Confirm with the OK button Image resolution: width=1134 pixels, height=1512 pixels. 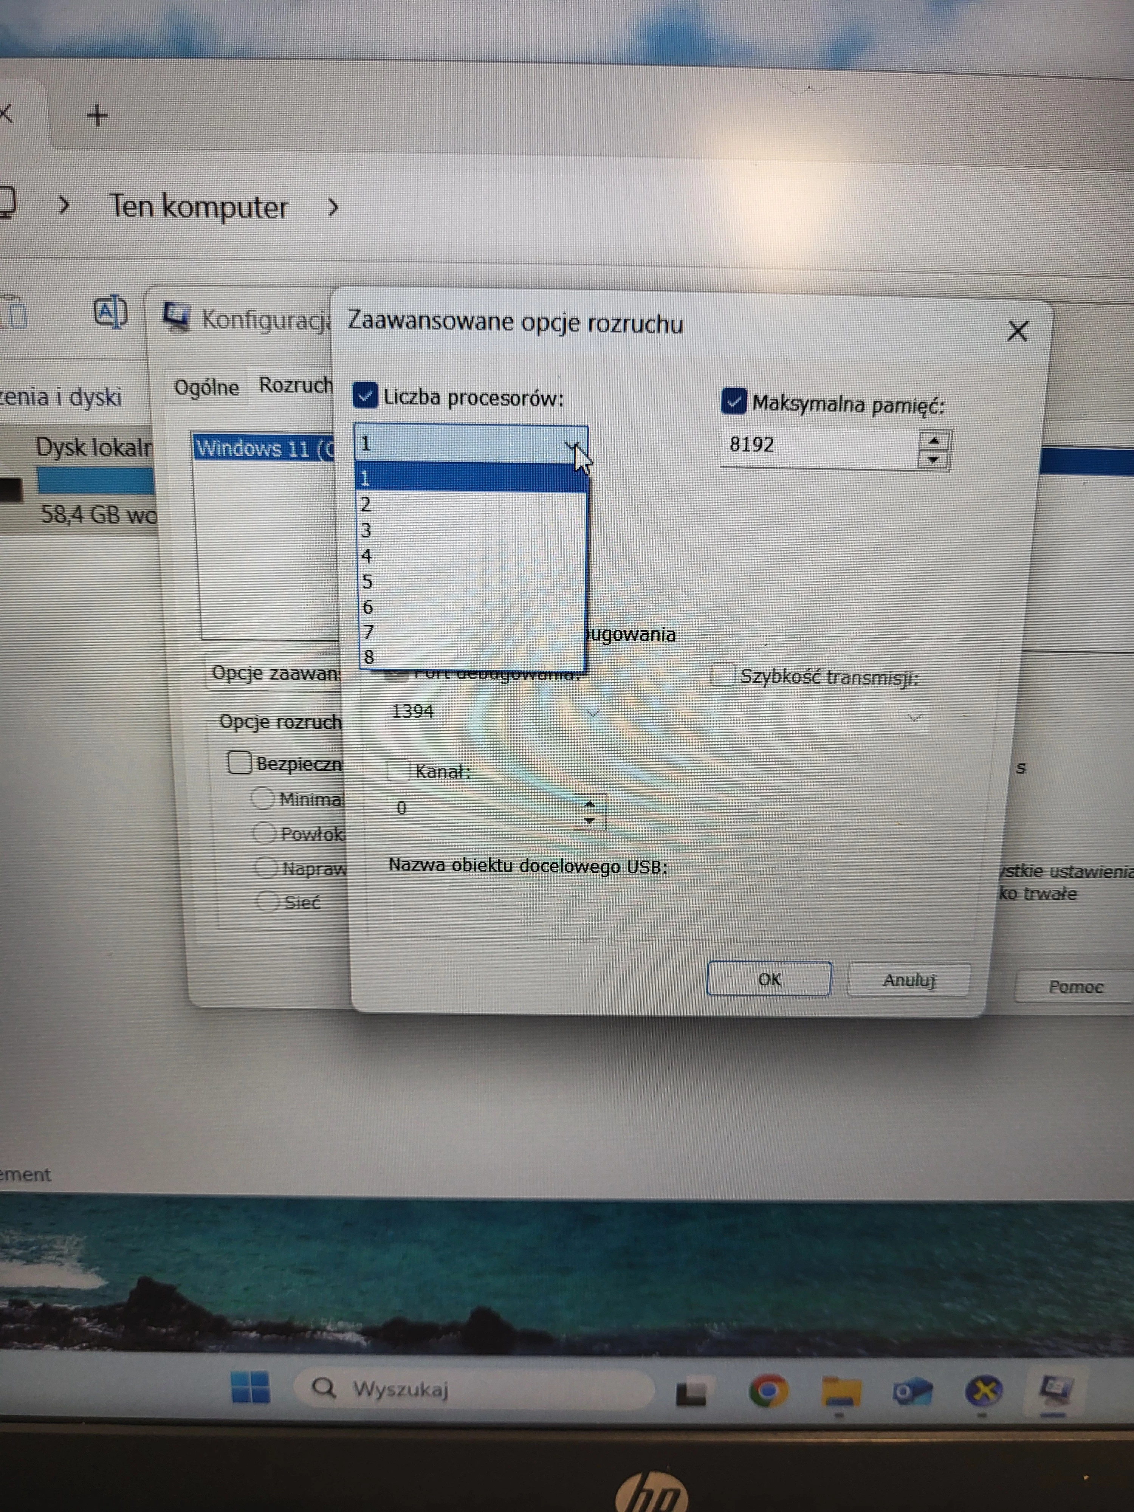point(769,979)
